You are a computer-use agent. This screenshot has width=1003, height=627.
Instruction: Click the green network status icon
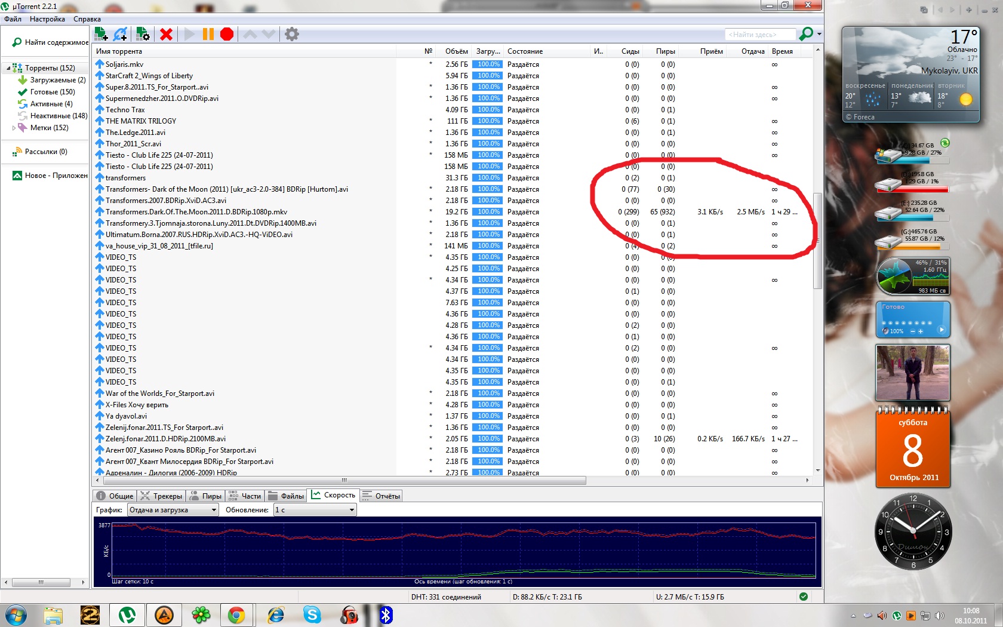(804, 597)
